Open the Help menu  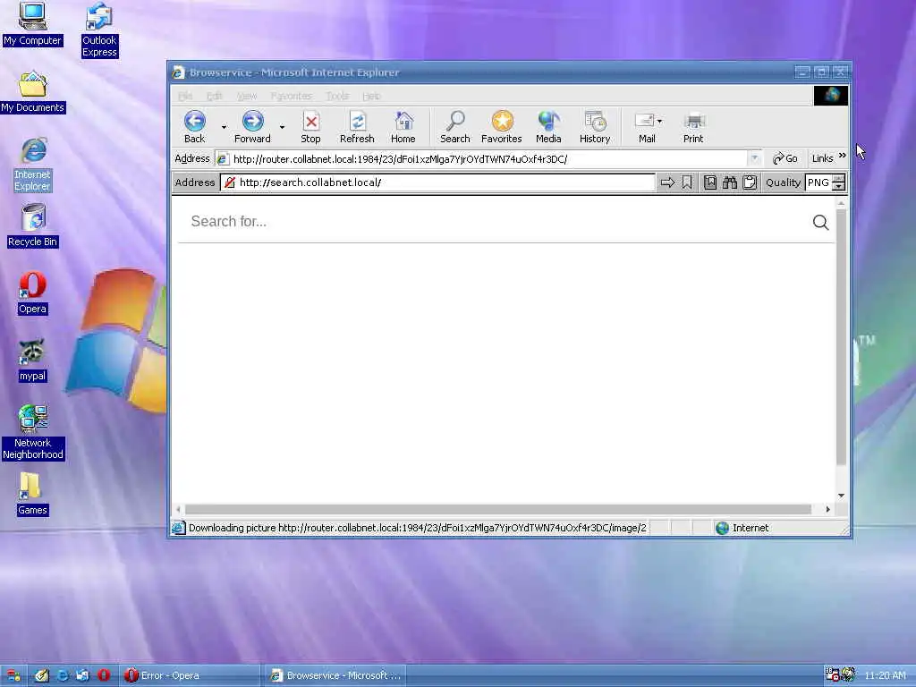tap(371, 96)
